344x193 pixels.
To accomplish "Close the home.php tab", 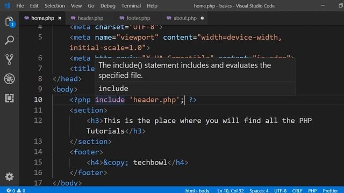I will click(60, 18).
